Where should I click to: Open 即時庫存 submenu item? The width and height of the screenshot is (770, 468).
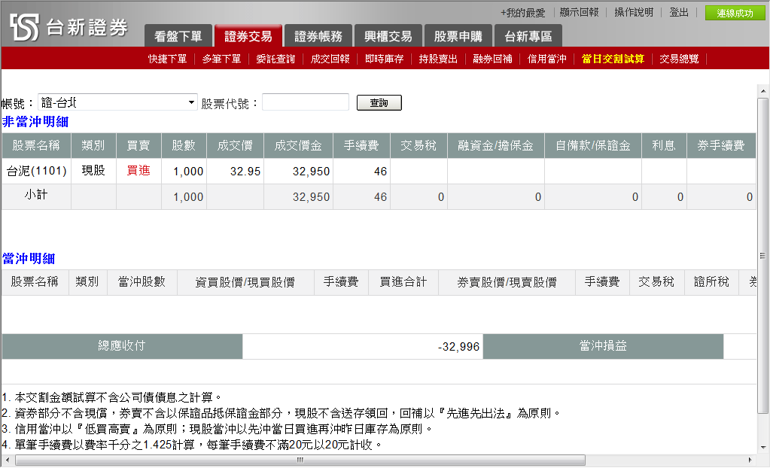click(x=384, y=59)
